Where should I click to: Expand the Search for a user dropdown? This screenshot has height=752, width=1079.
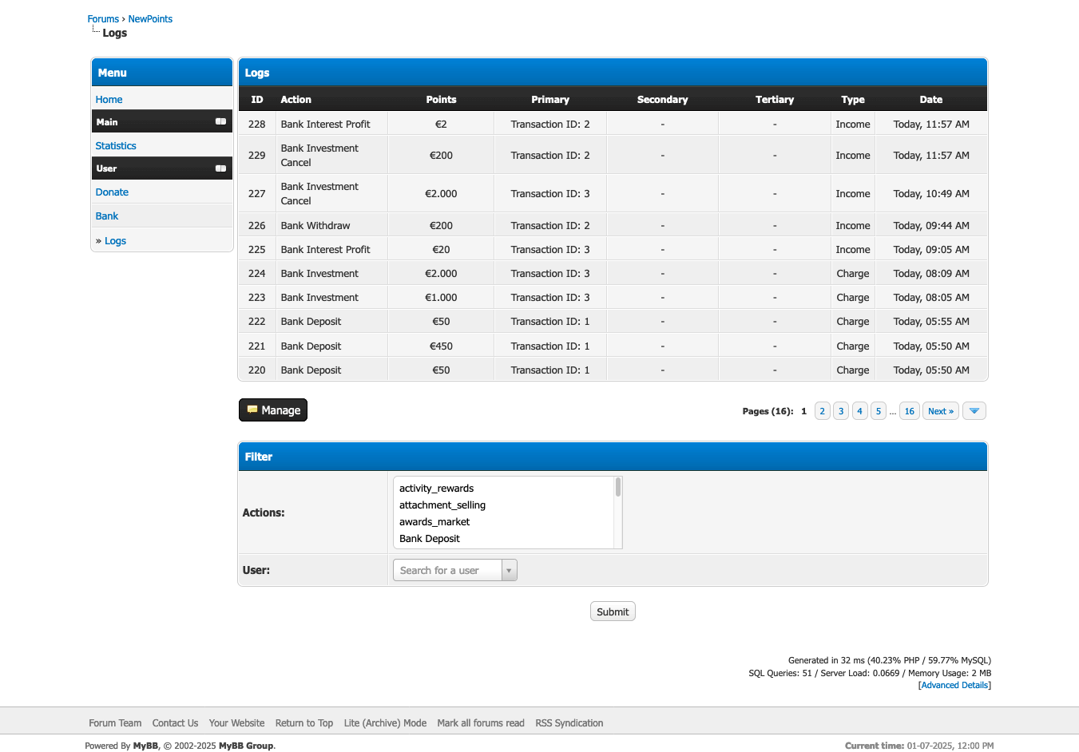coord(509,570)
